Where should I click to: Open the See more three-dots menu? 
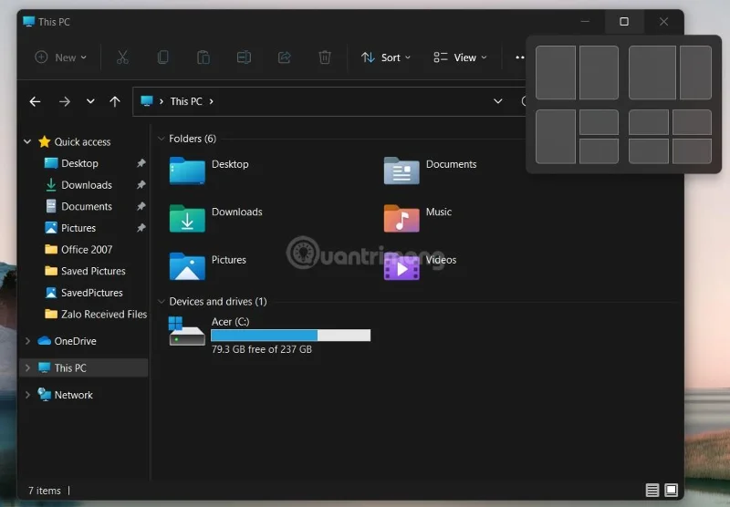[519, 57]
